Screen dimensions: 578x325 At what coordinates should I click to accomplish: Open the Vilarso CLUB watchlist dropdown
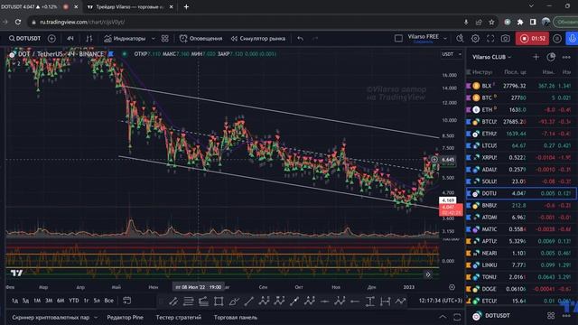pos(491,57)
